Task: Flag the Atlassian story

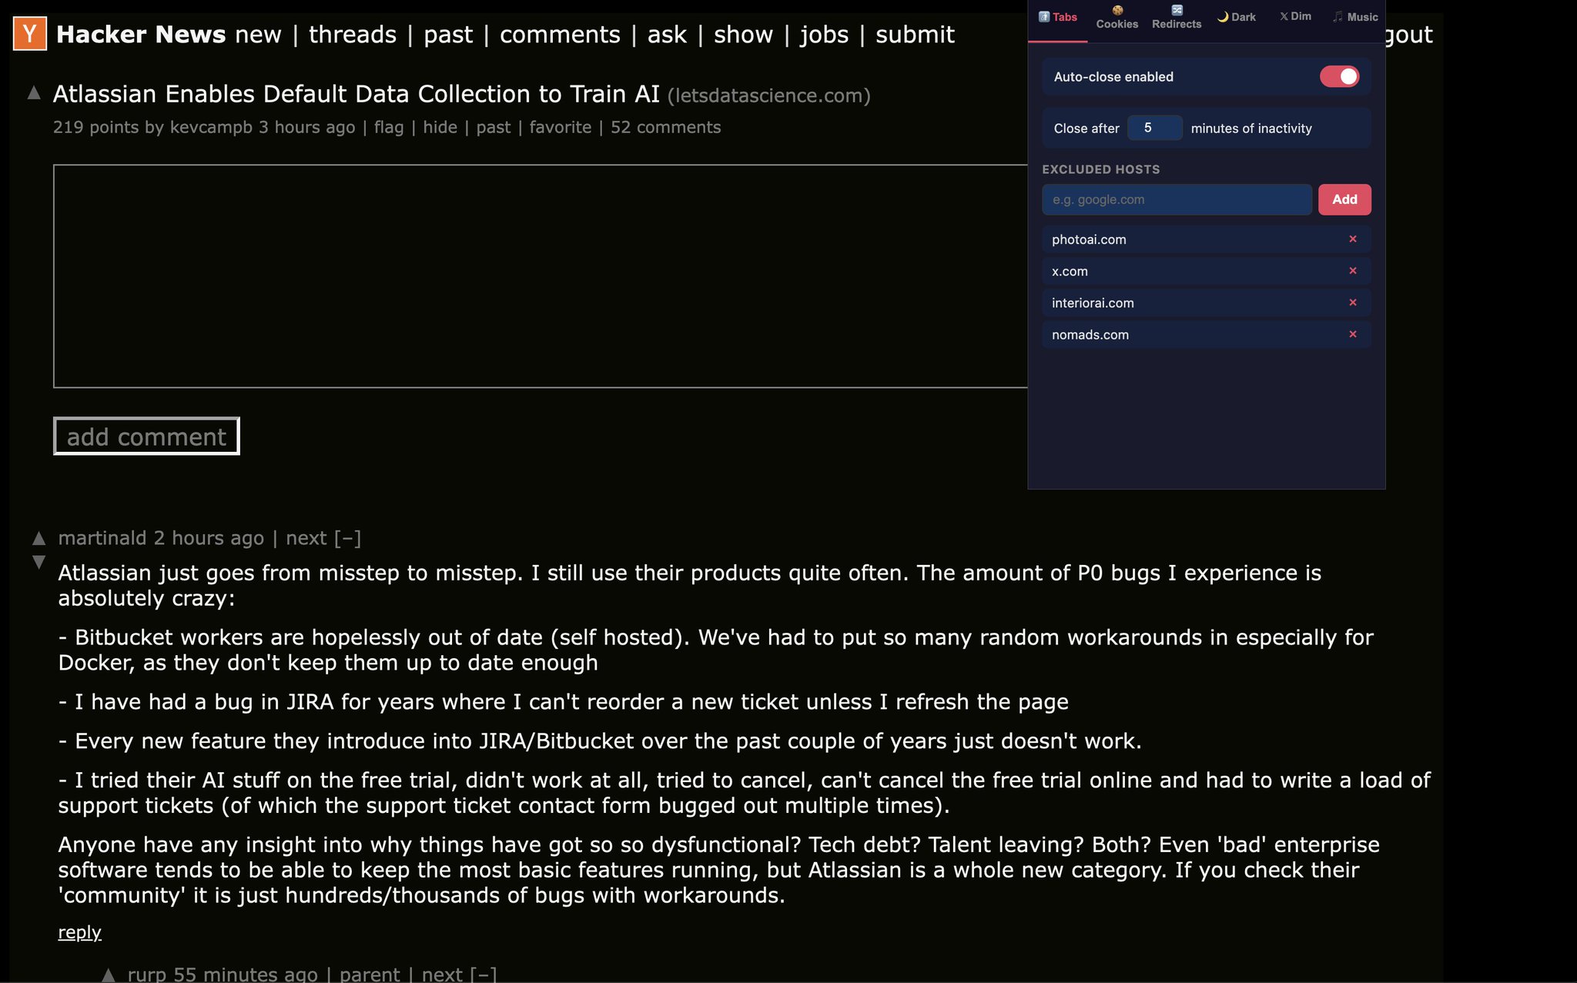Action: 389,127
